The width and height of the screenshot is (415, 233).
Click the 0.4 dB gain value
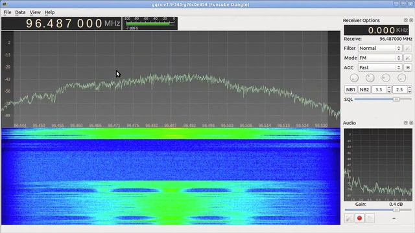(x=396, y=205)
